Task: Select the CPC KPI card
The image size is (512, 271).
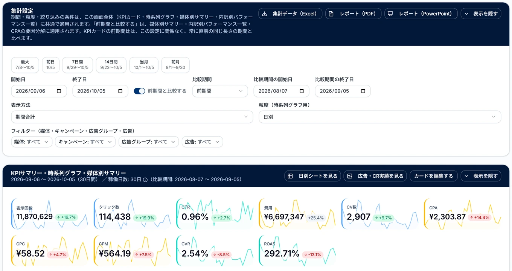Action: click(50, 250)
